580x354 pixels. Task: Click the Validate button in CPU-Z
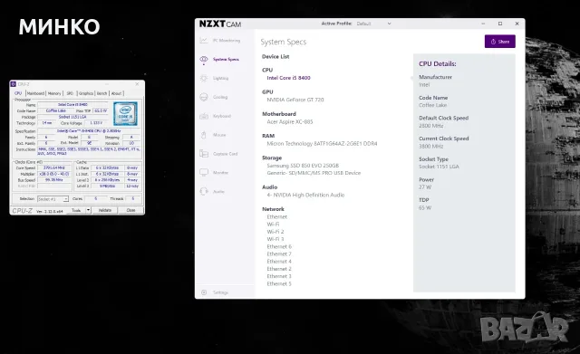105,210
